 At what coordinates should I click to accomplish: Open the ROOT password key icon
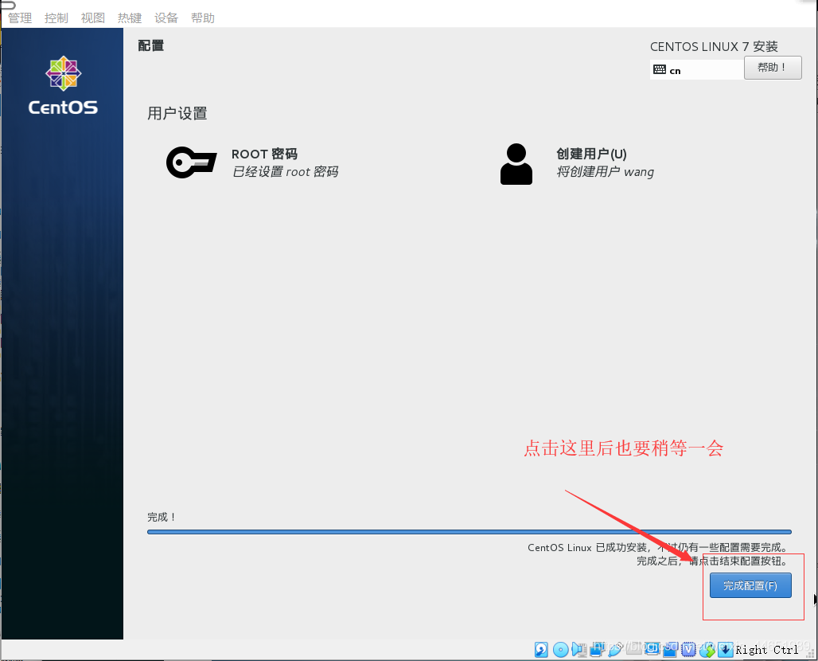[x=192, y=162]
